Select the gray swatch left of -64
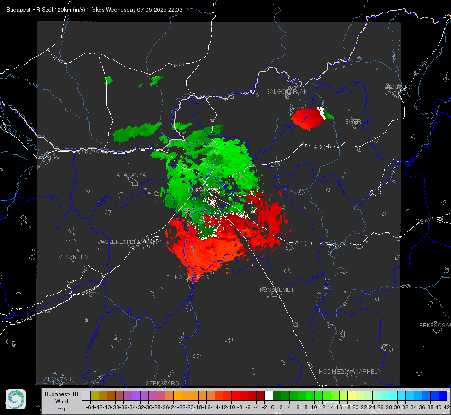 click(x=86, y=396)
